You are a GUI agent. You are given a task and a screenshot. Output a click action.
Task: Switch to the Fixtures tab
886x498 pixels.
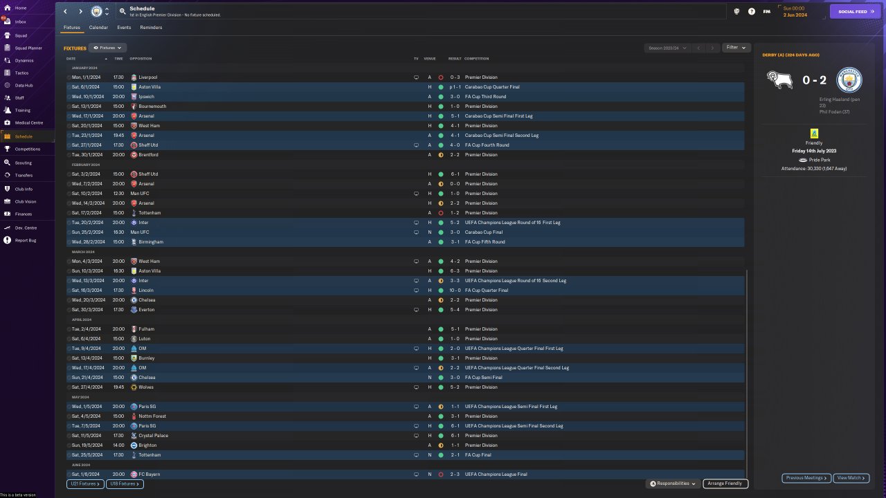click(72, 28)
